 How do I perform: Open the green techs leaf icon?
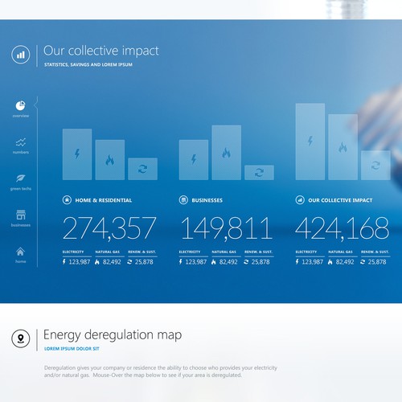tap(21, 178)
